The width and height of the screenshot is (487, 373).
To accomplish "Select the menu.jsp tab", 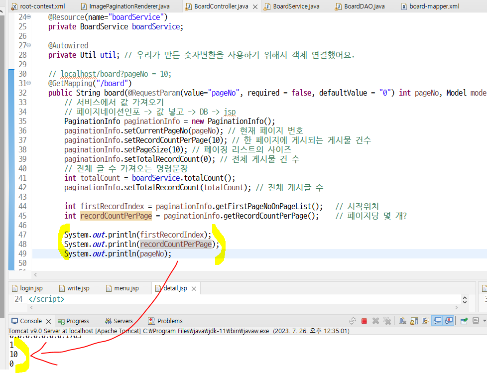I will [122, 288].
